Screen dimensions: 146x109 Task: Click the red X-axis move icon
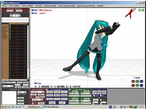click(133, 86)
